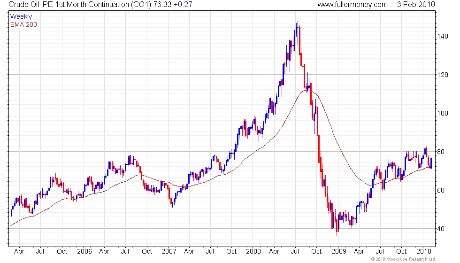Click the 120 price axis label
Image resolution: width=460 pixels, height=263 pixels.
pos(442,75)
